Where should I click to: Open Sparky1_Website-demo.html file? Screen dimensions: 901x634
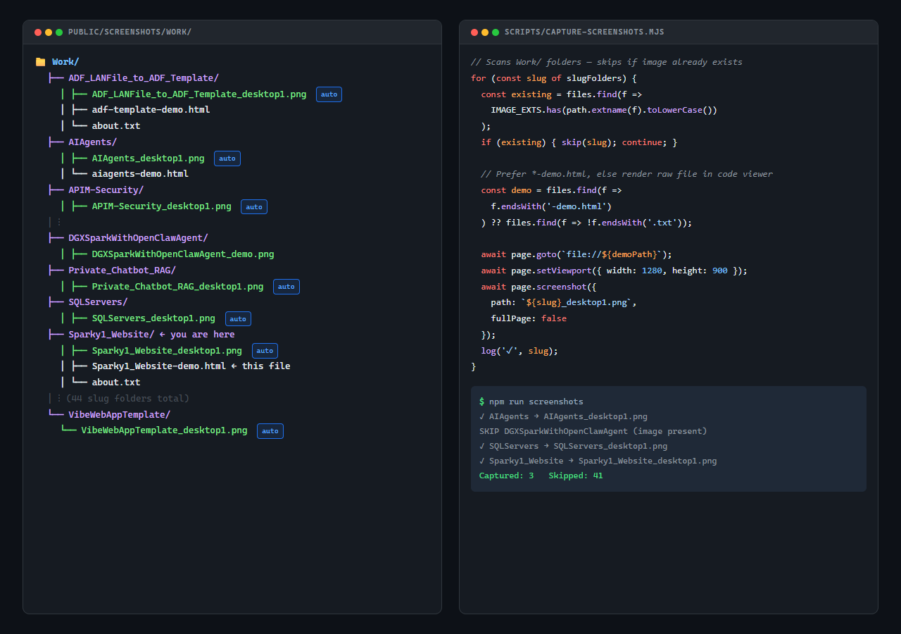tap(159, 366)
